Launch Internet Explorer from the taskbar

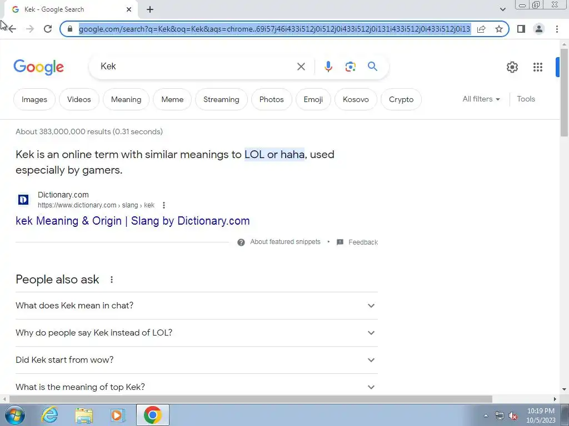[x=49, y=415]
